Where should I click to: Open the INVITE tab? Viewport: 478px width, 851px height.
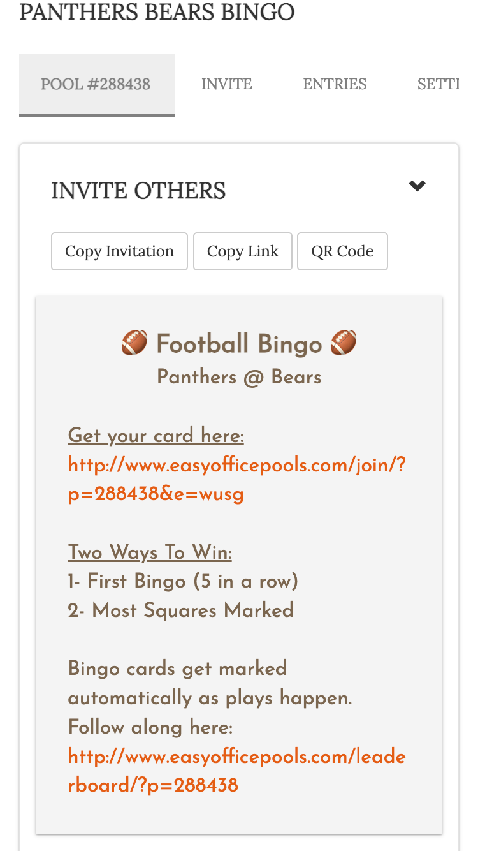(x=227, y=84)
